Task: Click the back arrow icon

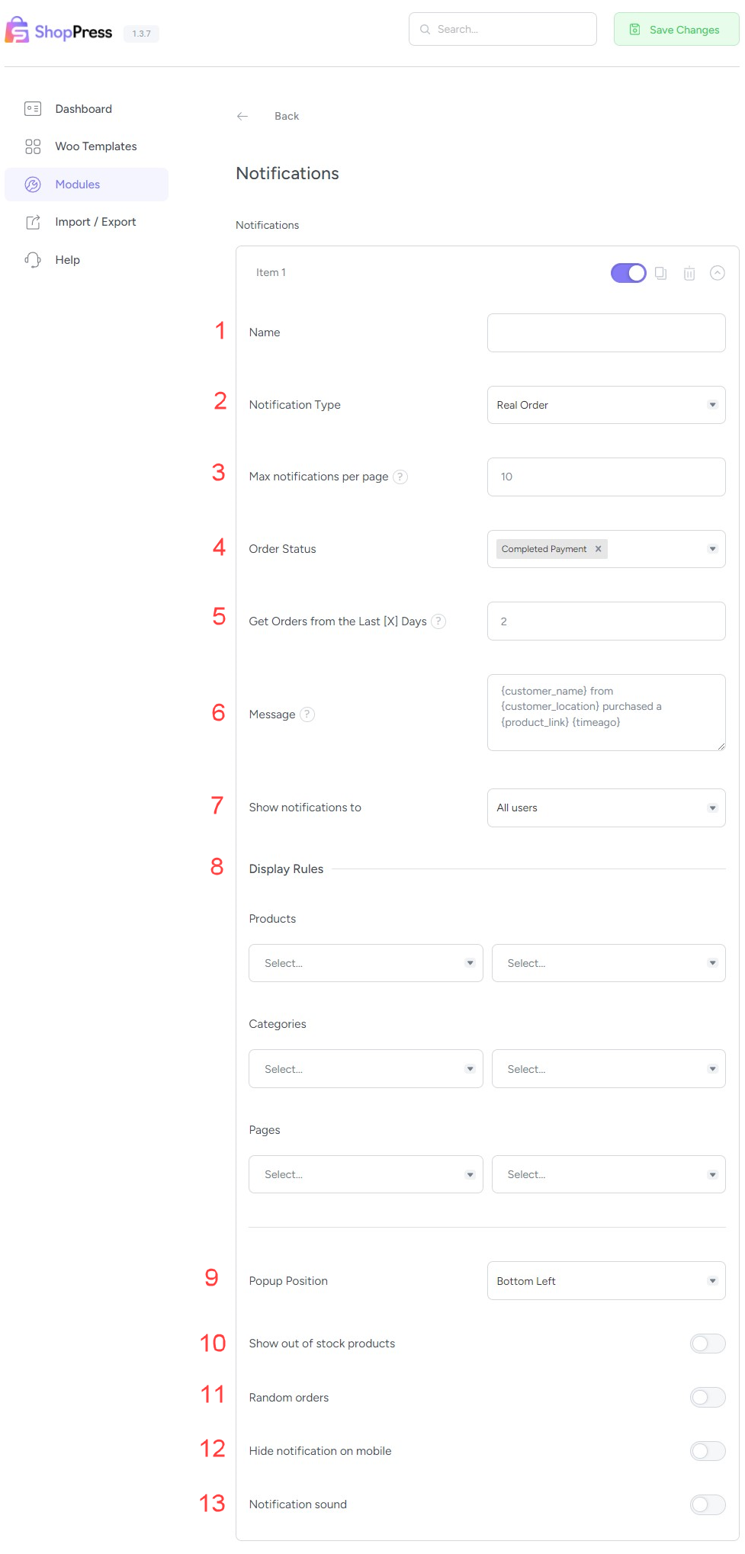Action: tap(242, 116)
